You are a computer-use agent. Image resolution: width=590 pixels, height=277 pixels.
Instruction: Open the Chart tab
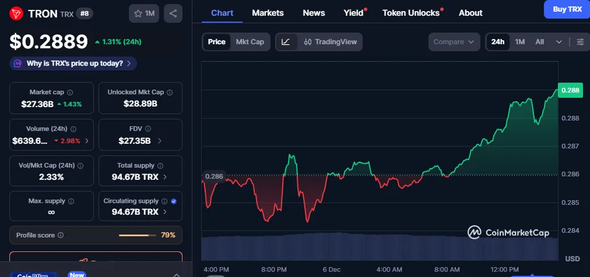point(222,13)
